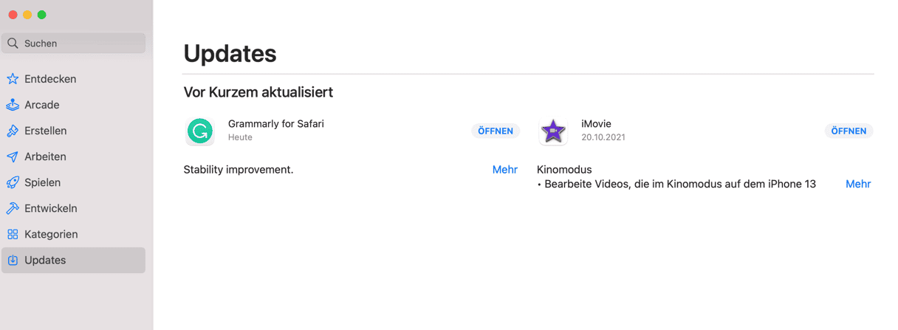Open the Grammarly for Safari title link
This screenshot has width=898, height=330.
276,124
